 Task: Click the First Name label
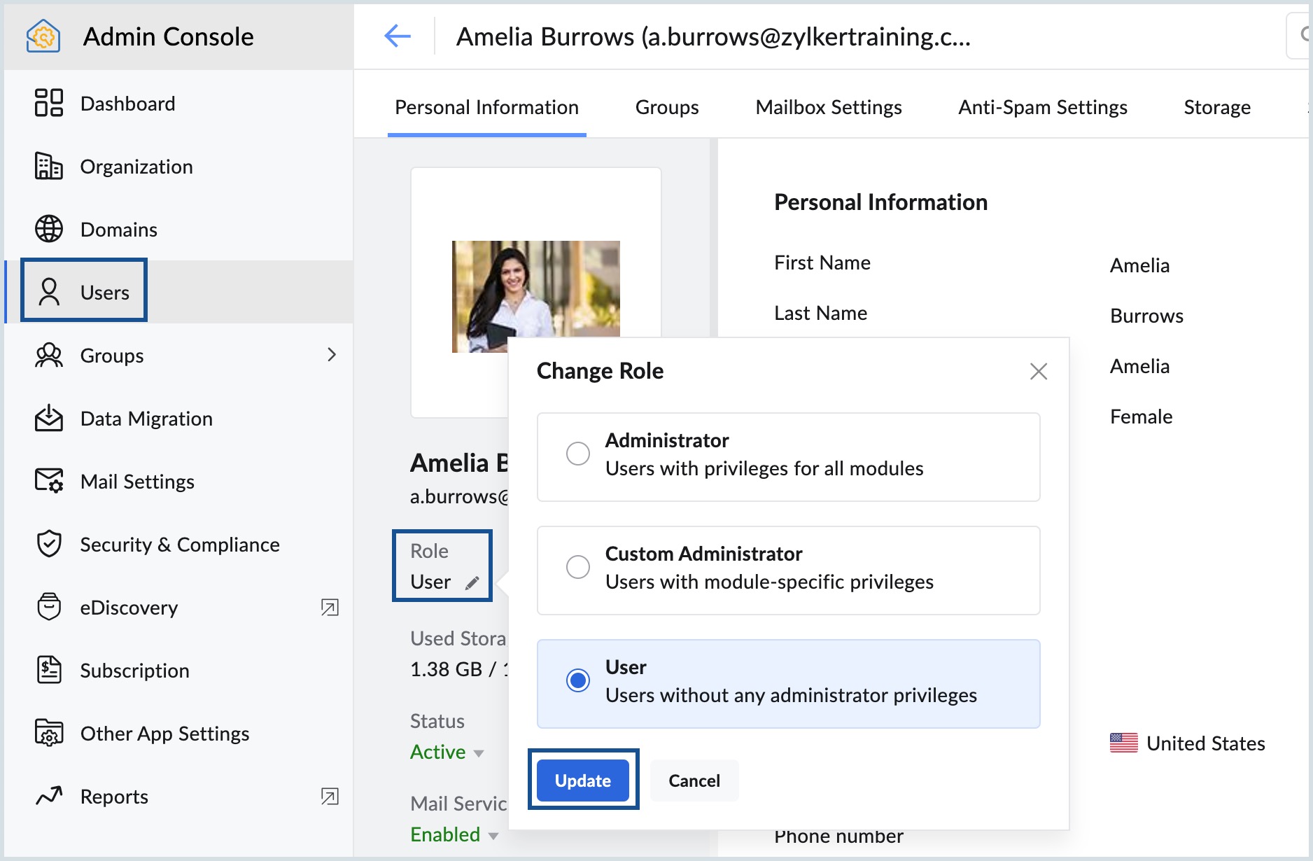tap(822, 262)
